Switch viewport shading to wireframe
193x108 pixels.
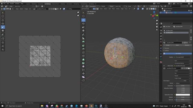click(150, 9)
